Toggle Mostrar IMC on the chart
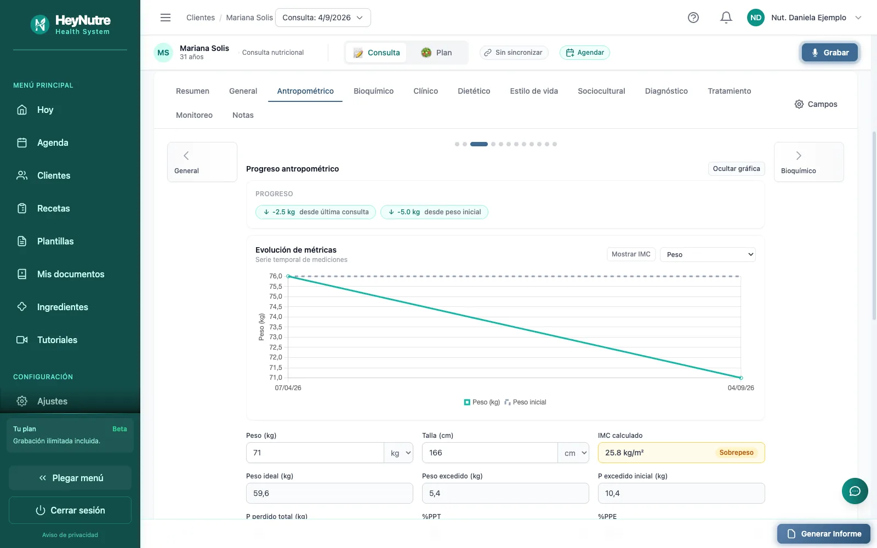877x548 pixels. click(631, 254)
